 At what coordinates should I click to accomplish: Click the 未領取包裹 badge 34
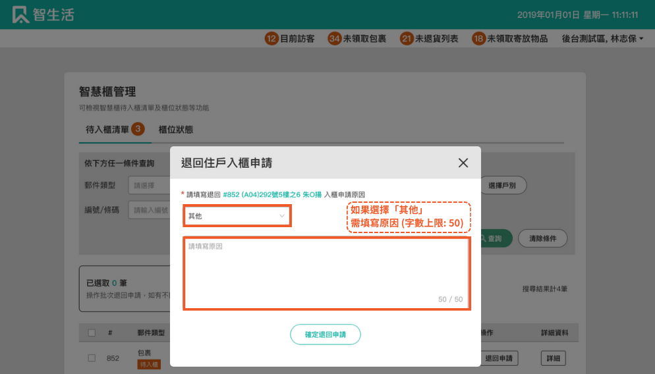(334, 39)
